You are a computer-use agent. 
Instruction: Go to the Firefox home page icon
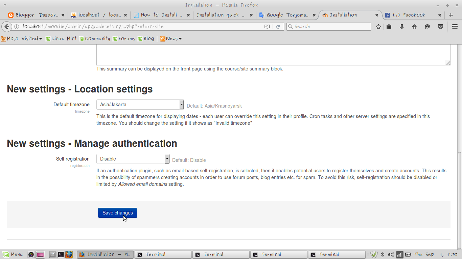[x=415, y=27]
